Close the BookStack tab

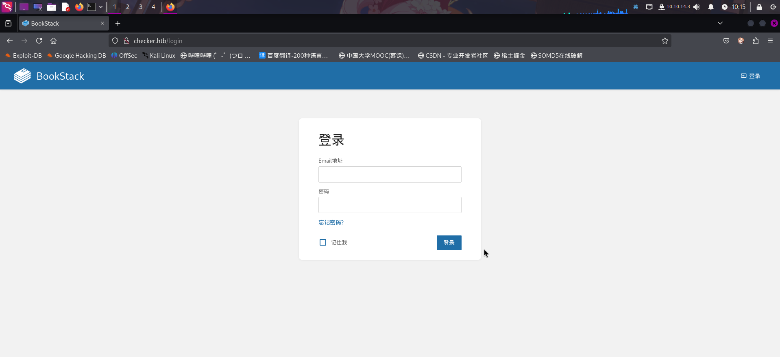[x=102, y=23]
